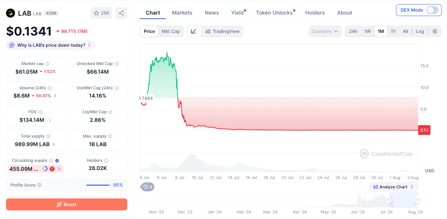Open chart settings sliders icon

click(435, 31)
